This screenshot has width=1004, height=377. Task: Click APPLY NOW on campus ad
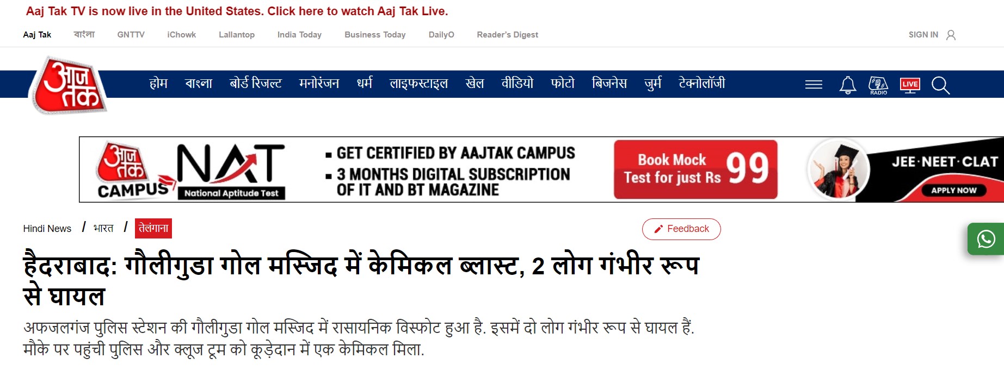954,190
